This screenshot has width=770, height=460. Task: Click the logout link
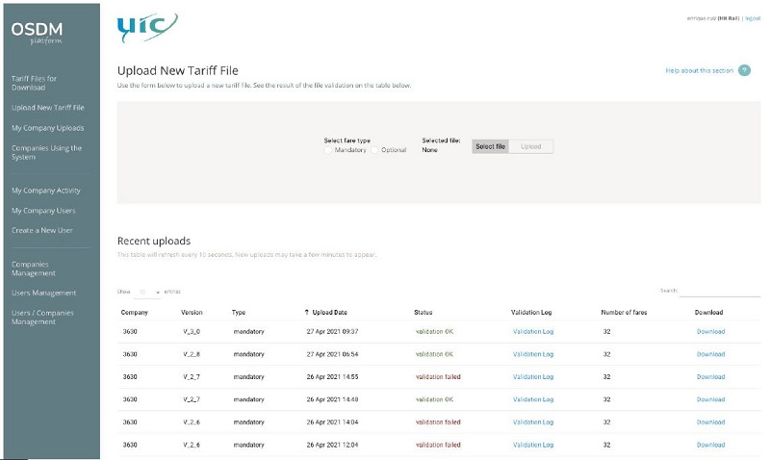(752, 18)
